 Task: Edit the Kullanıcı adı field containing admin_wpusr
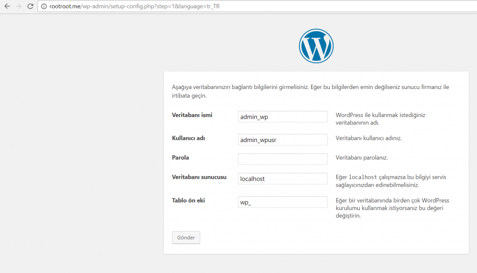[x=283, y=140]
